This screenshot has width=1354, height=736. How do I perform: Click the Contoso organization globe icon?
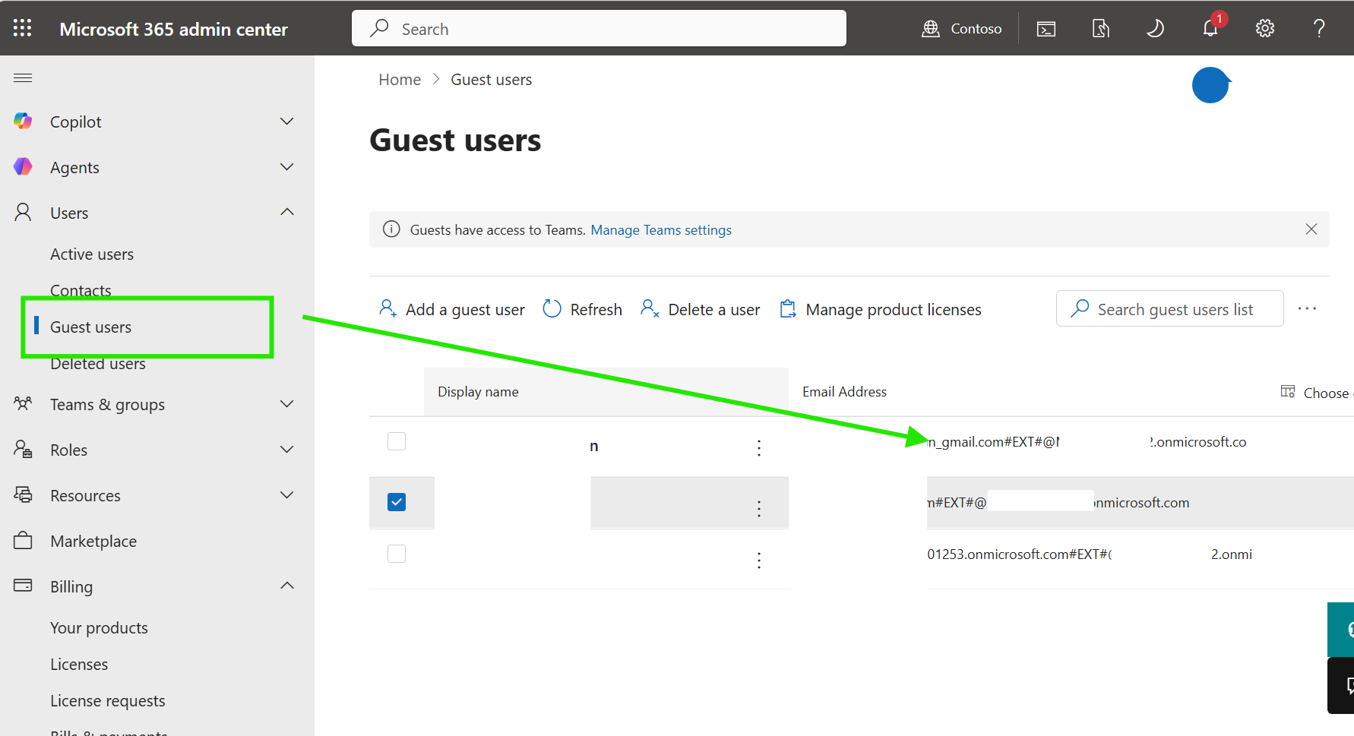click(931, 29)
